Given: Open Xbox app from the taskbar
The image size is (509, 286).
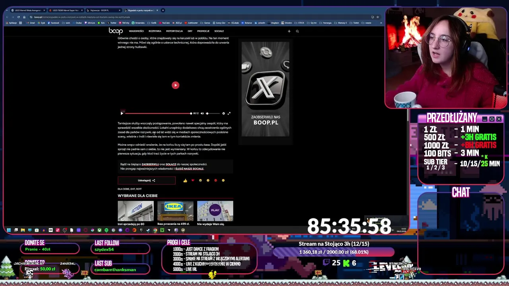Looking at the screenshot, I should [x=99, y=230].
